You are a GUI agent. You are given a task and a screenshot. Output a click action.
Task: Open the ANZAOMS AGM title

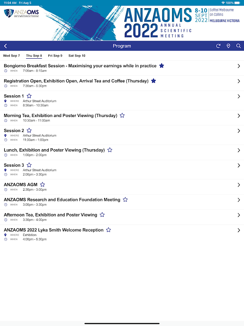(21, 185)
